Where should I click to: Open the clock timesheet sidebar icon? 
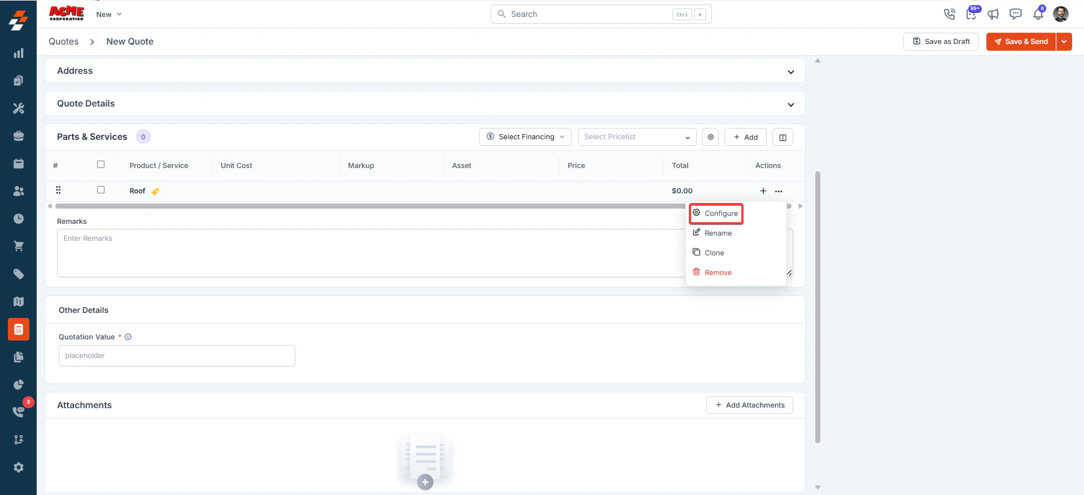click(x=19, y=219)
